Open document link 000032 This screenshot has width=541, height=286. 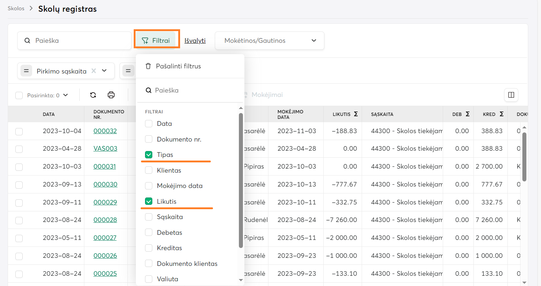click(x=105, y=131)
